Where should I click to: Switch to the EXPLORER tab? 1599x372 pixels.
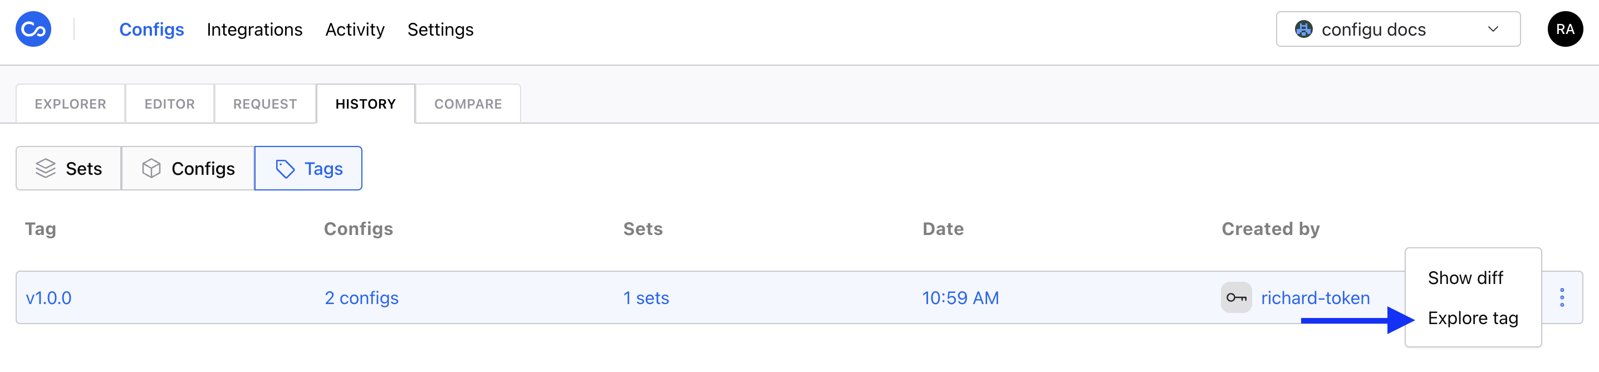(x=70, y=104)
